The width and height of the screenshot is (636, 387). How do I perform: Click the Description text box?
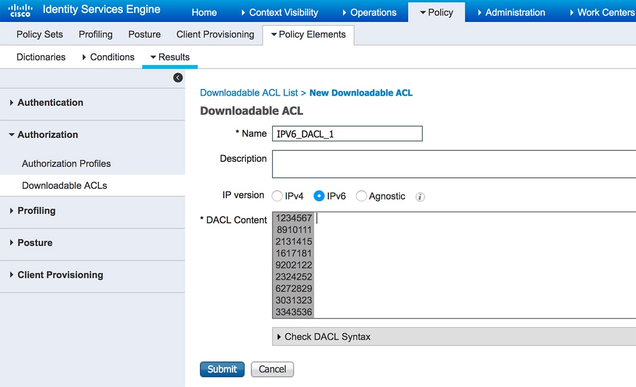point(454,164)
